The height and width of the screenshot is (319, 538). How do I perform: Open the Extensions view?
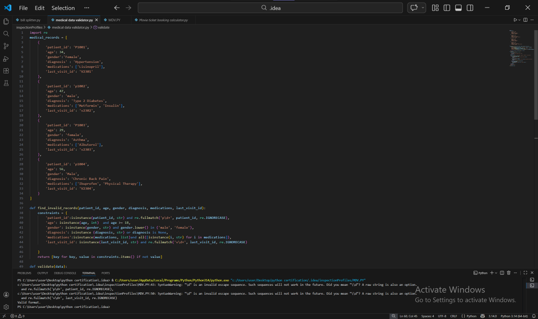point(6,71)
